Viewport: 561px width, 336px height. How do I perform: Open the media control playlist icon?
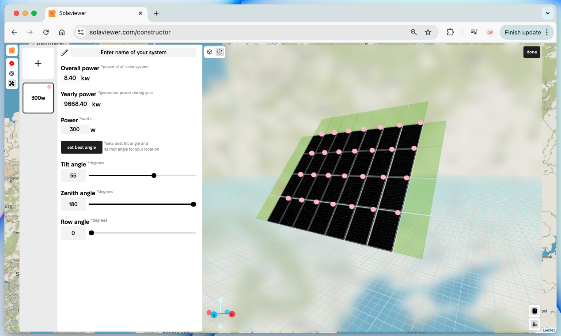474,32
